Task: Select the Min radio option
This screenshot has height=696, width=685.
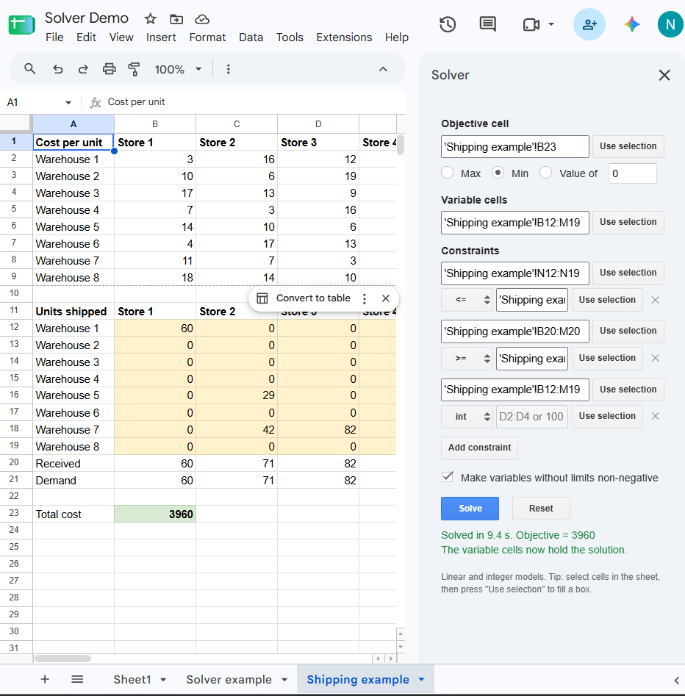Action: 498,173
